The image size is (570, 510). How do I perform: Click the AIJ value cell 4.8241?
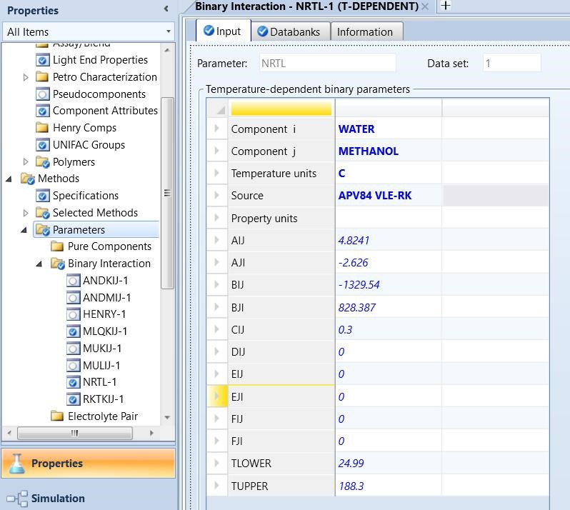click(x=389, y=241)
